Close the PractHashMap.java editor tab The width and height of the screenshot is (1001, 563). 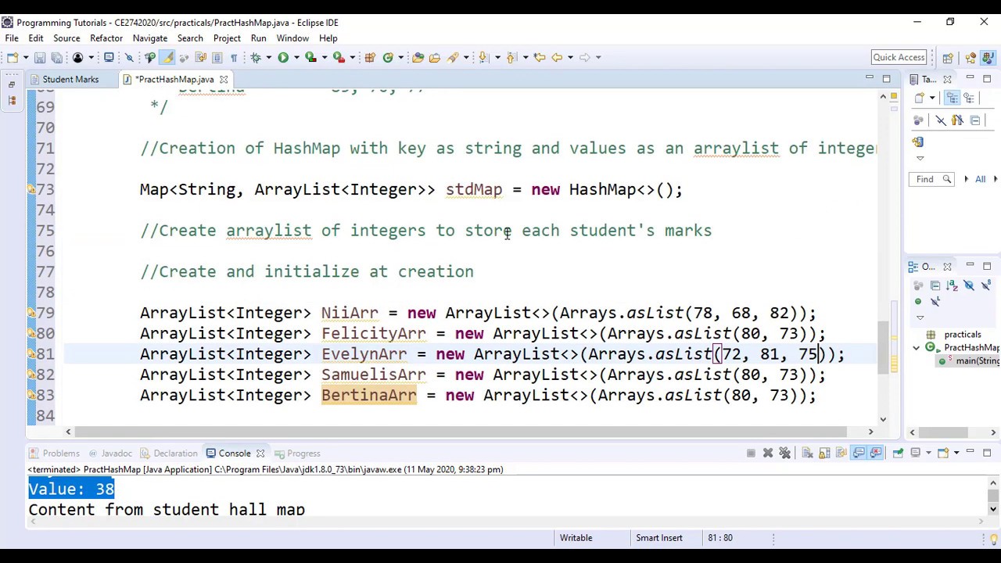point(224,79)
